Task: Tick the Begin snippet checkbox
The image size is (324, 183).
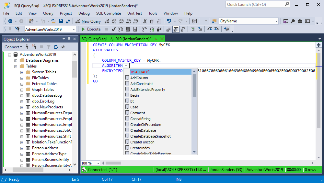Action: 127,95
